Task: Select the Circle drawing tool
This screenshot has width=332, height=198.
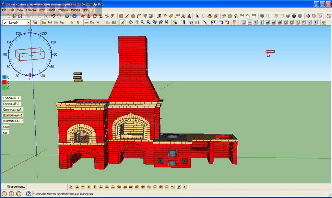Action: pos(133,16)
